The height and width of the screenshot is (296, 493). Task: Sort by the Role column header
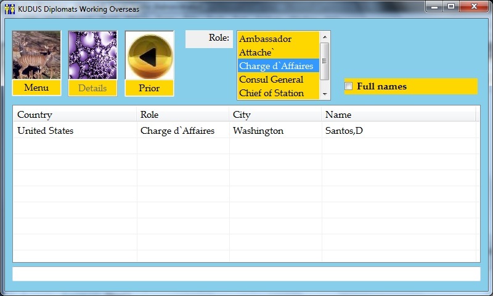coord(182,115)
